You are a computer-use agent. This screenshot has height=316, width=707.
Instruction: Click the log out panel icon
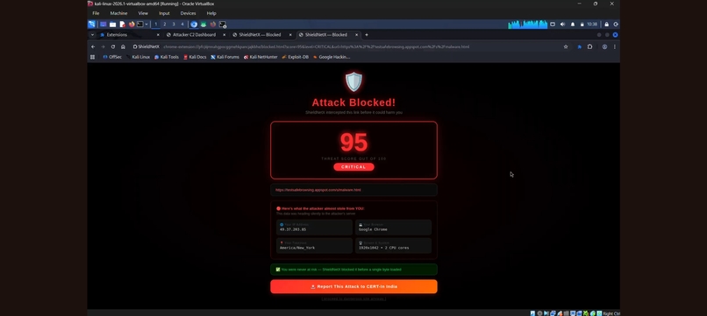click(616, 25)
